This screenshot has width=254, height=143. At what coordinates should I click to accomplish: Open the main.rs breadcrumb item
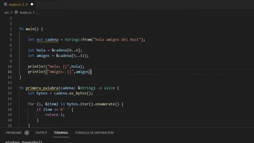(25, 12)
